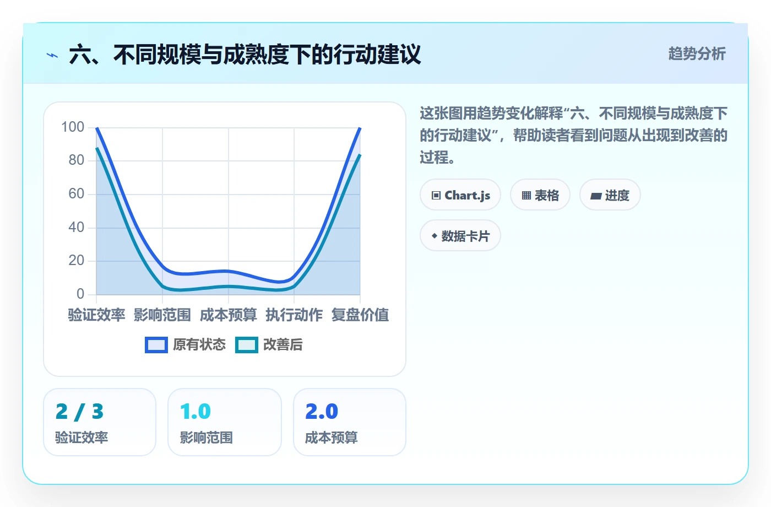Viewport: 771px width, 507px height.
Task: Click the description paragraph starting 这张图用趋势变化
Action: pyautogui.click(x=574, y=136)
